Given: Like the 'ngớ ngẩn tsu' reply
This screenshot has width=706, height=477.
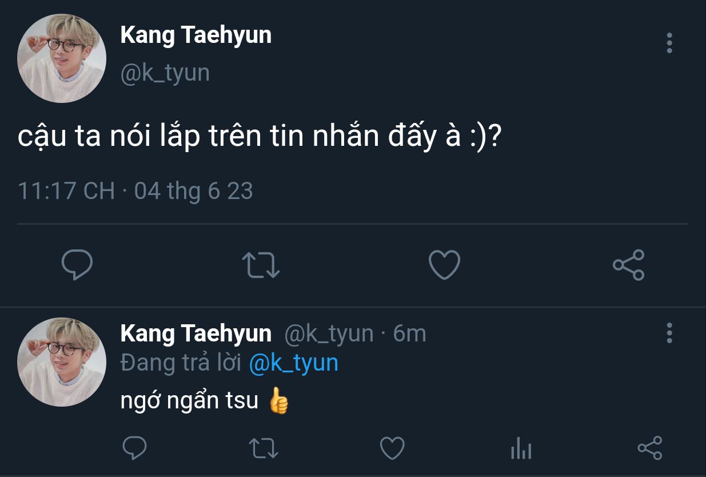Looking at the screenshot, I should point(392,448).
